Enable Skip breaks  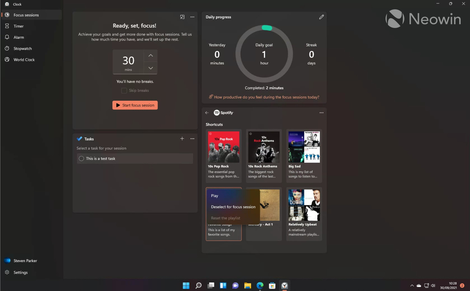[124, 90]
